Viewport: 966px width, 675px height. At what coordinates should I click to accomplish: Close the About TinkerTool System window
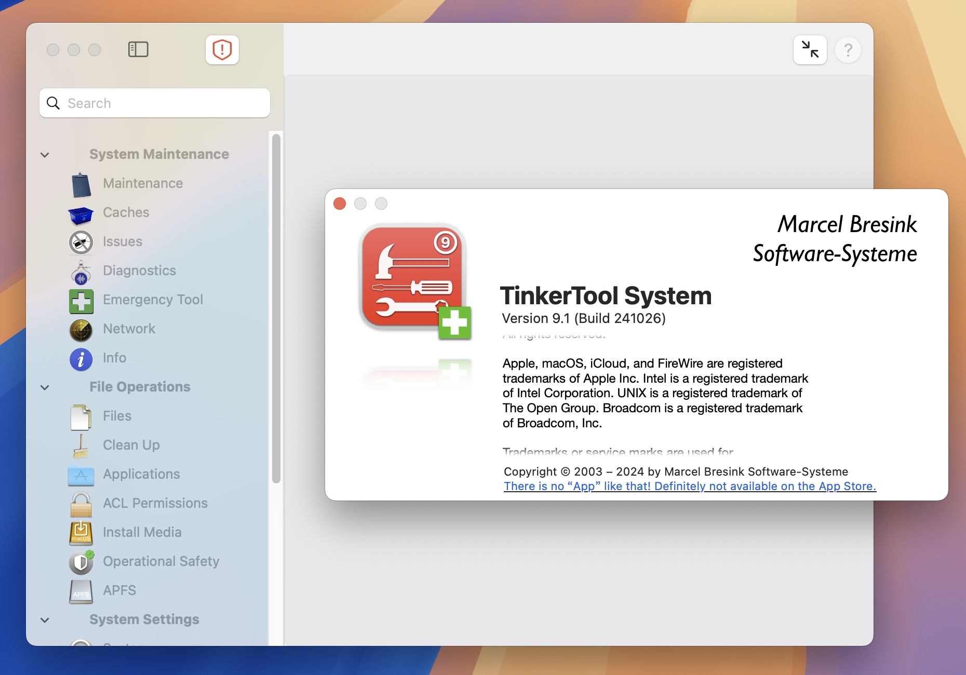[x=340, y=204]
